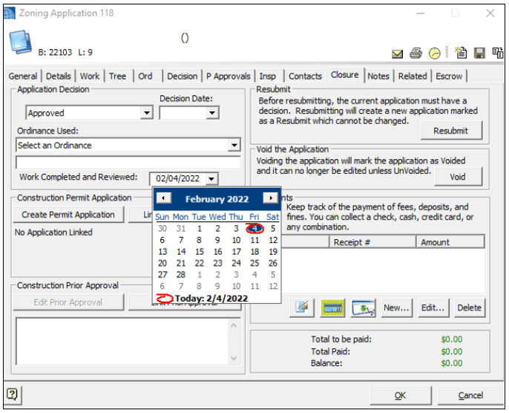Click the Work Completed date field 02/04/2022
The width and height of the screenshot is (509, 413).
click(x=177, y=179)
